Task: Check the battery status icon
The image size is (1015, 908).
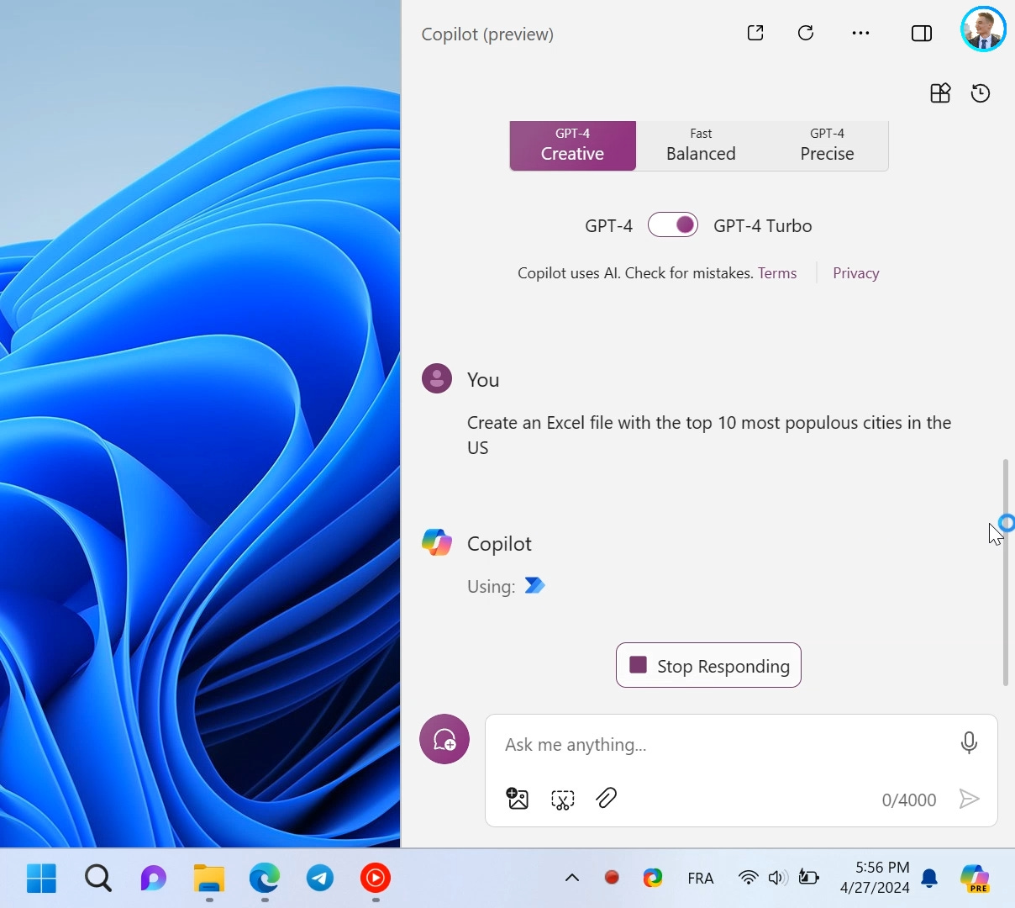Action: click(x=808, y=878)
